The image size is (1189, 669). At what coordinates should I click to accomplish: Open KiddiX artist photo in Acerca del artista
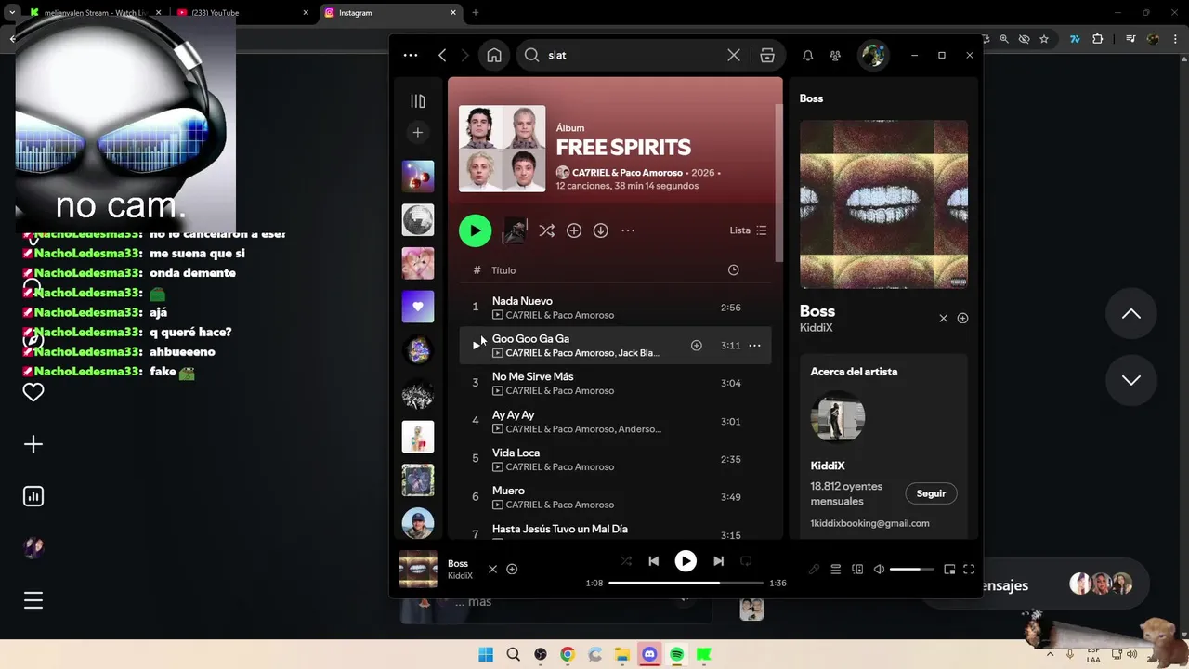[x=838, y=419]
